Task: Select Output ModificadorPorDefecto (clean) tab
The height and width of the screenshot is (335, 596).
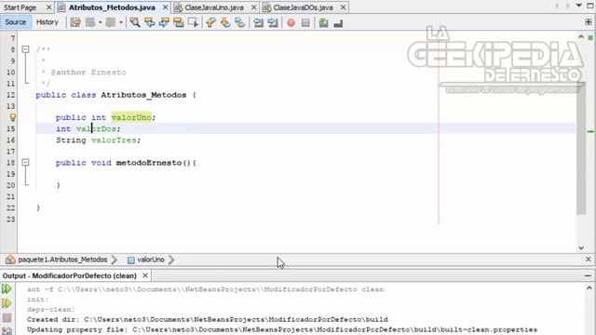Action: [x=70, y=275]
